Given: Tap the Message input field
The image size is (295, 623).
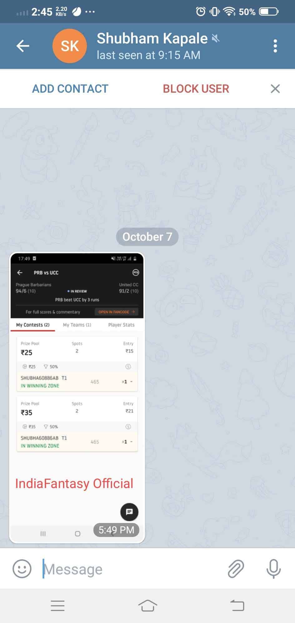Looking at the screenshot, I should click(131, 569).
